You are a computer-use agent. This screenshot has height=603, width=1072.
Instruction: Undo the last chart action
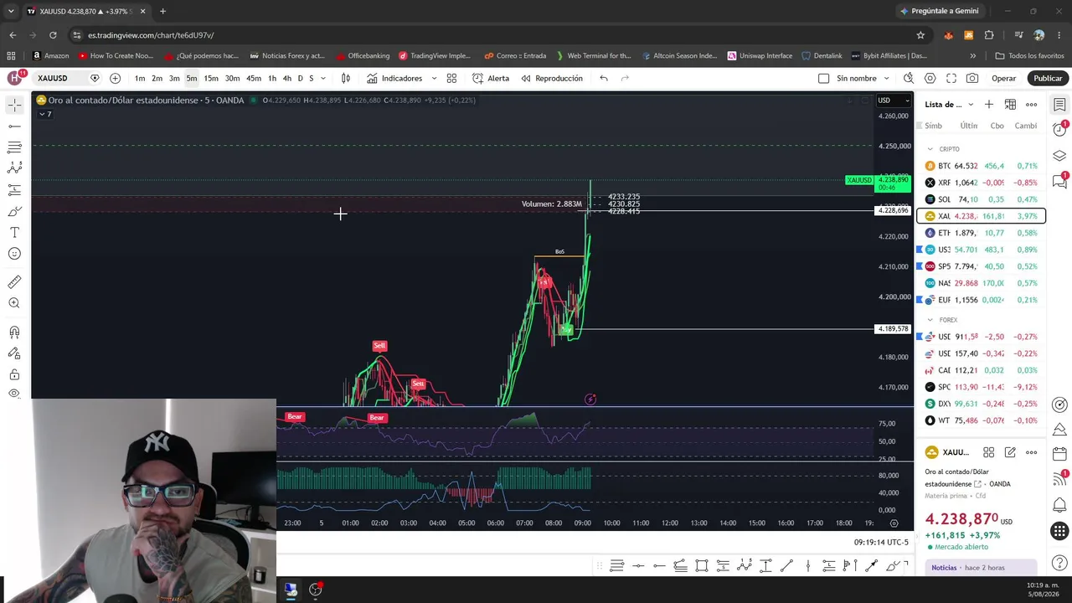(x=604, y=79)
